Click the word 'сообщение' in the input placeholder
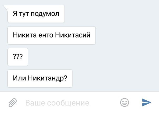 click(x=68, y=103)
